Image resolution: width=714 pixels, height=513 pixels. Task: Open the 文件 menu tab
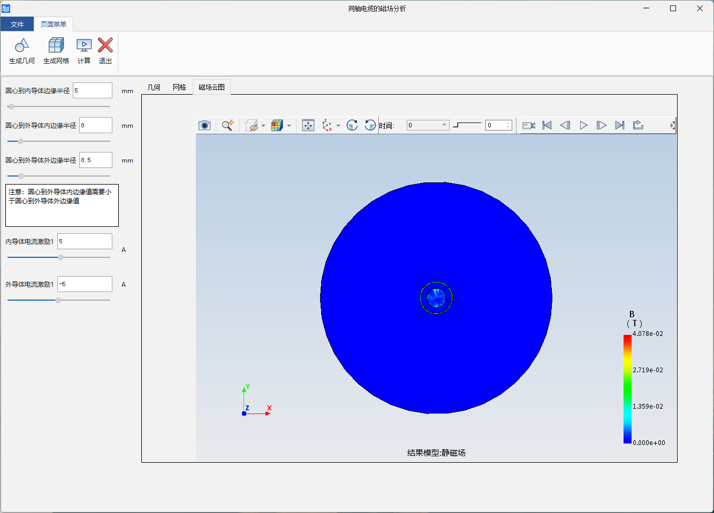(17, 24)
